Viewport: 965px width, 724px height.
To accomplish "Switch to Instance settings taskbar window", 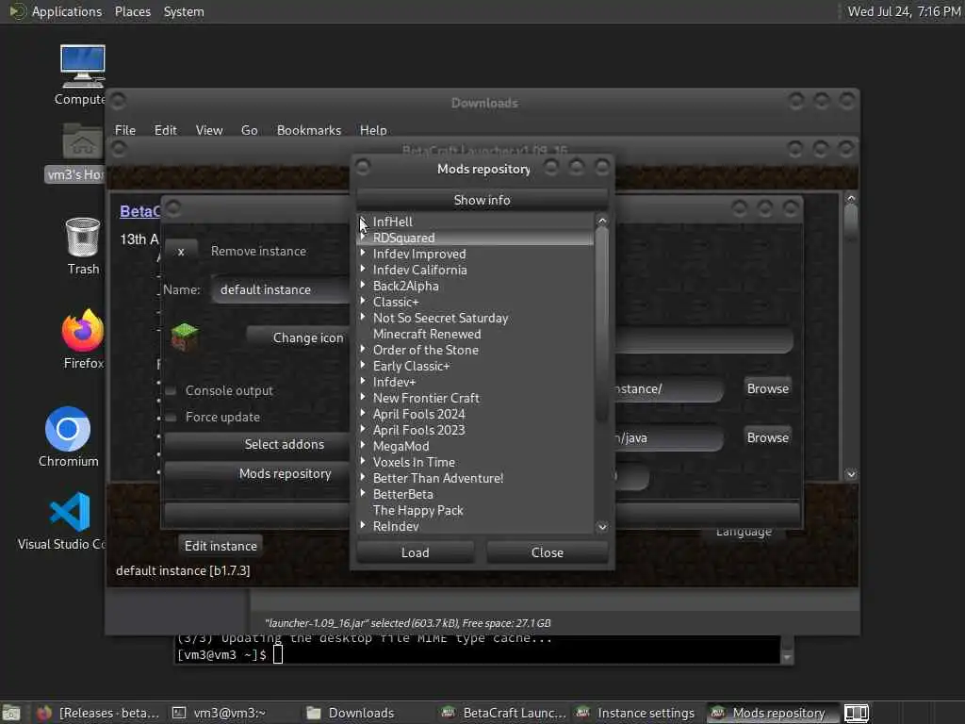I will [635, 713].
